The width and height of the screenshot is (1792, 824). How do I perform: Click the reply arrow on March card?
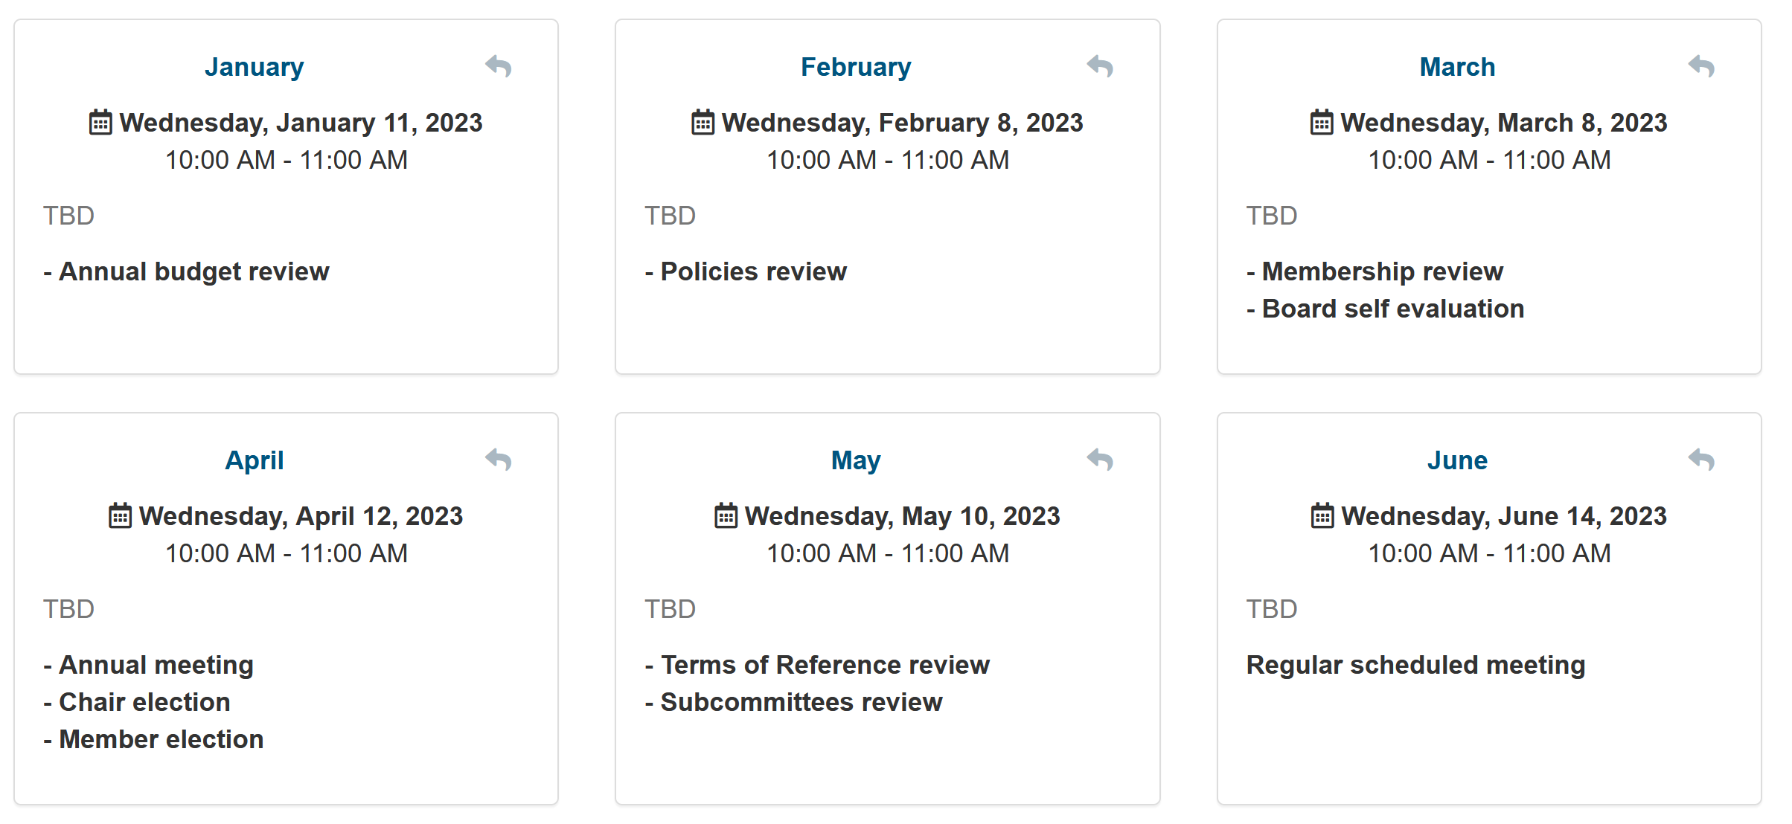(x=1701, y=66)
